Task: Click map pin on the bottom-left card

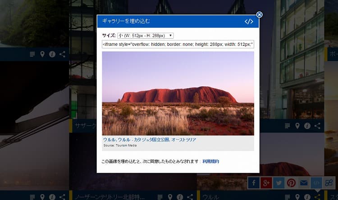Action: tap(42, 197)
